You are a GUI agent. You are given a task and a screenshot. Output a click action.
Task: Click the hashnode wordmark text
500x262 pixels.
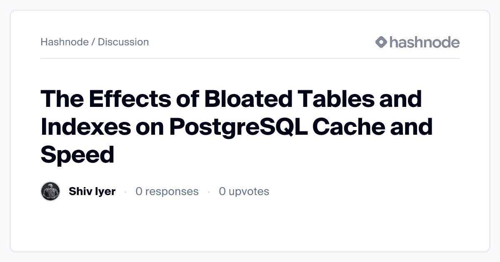coord(424,42)
